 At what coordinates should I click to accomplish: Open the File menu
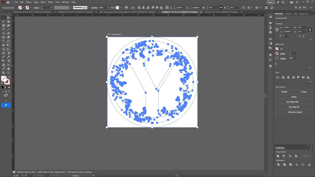16,2
